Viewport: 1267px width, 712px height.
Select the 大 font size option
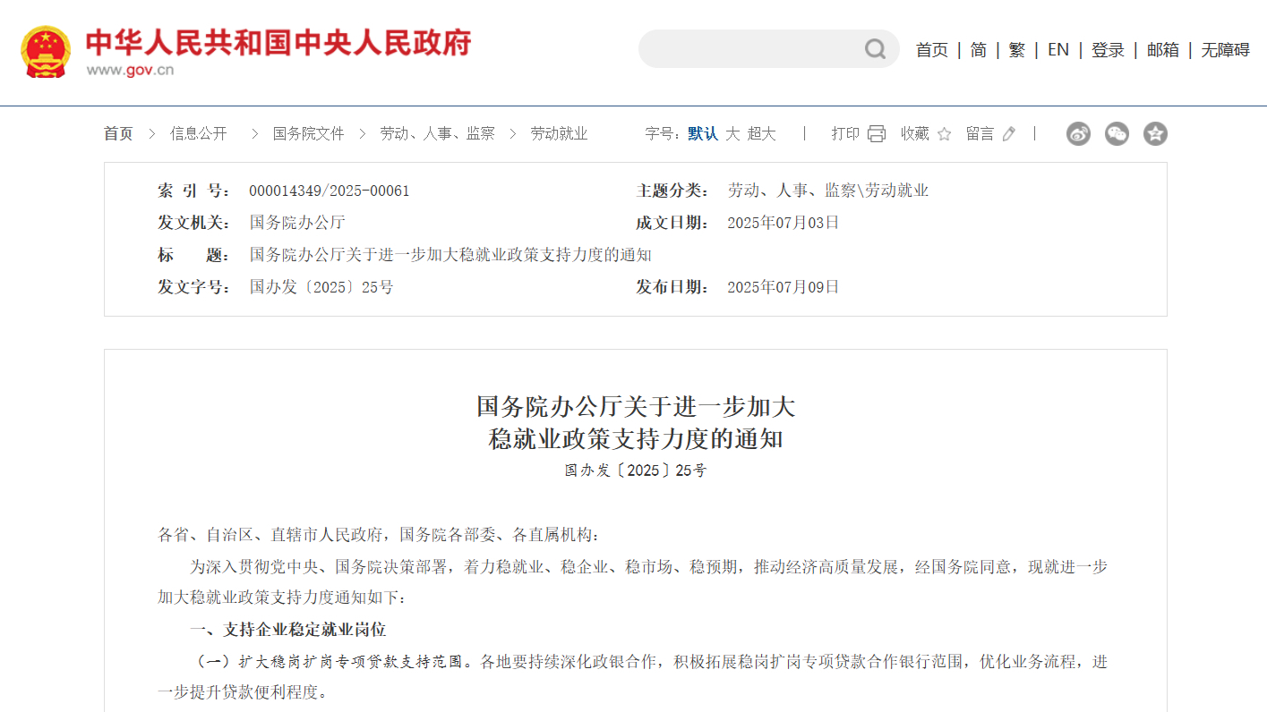(x=732, y=134)
